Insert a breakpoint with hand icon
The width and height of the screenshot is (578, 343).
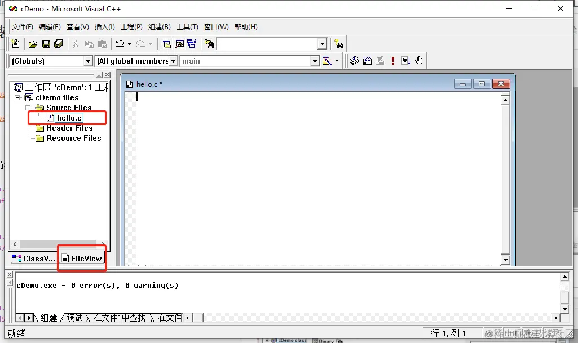(419, 61)
